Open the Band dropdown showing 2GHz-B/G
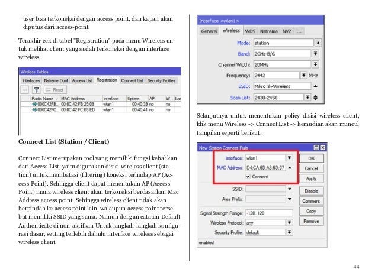The image size is (378, 276). coord(315,54)
